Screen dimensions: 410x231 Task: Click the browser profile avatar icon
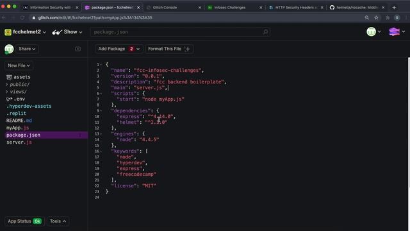pos(397,17)
